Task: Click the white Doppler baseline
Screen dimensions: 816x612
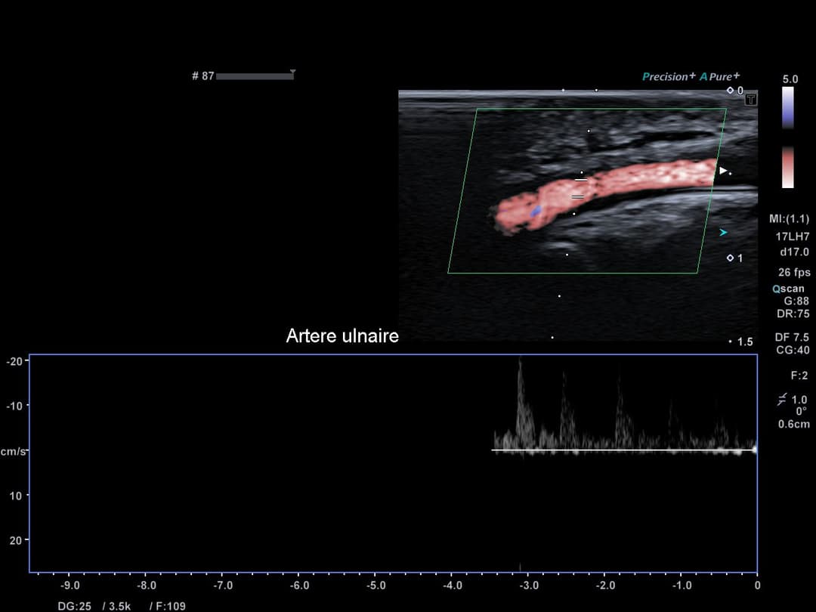Action: [x=623, y=450]
